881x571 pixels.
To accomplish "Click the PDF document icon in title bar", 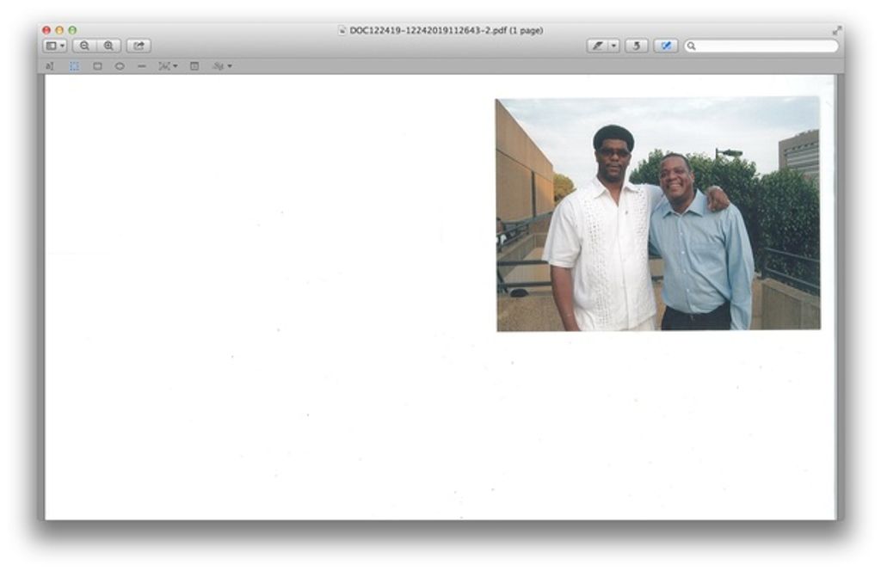I will click(x=342, y=30).
